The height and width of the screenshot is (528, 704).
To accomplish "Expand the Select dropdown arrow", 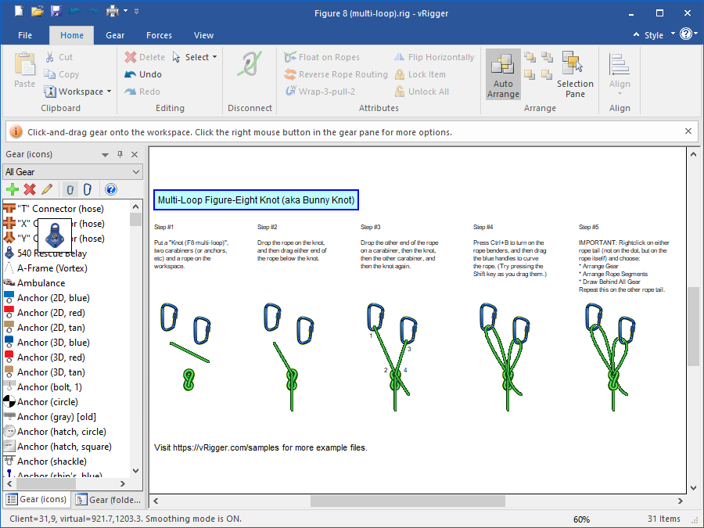I will pyautogui.click(x=214, y=57).
